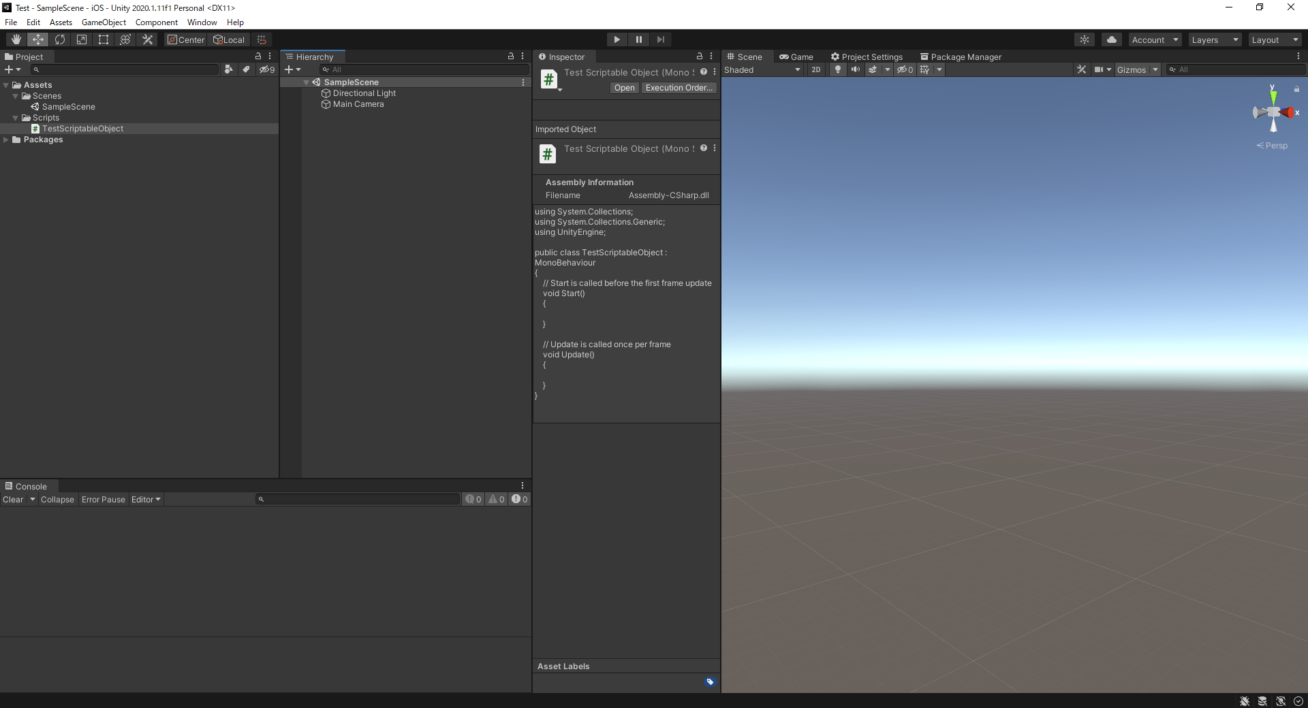Viewport: 1308px width, 708px height.
Task: Click Open to edit the script
Action: click(x=623, y=88)
